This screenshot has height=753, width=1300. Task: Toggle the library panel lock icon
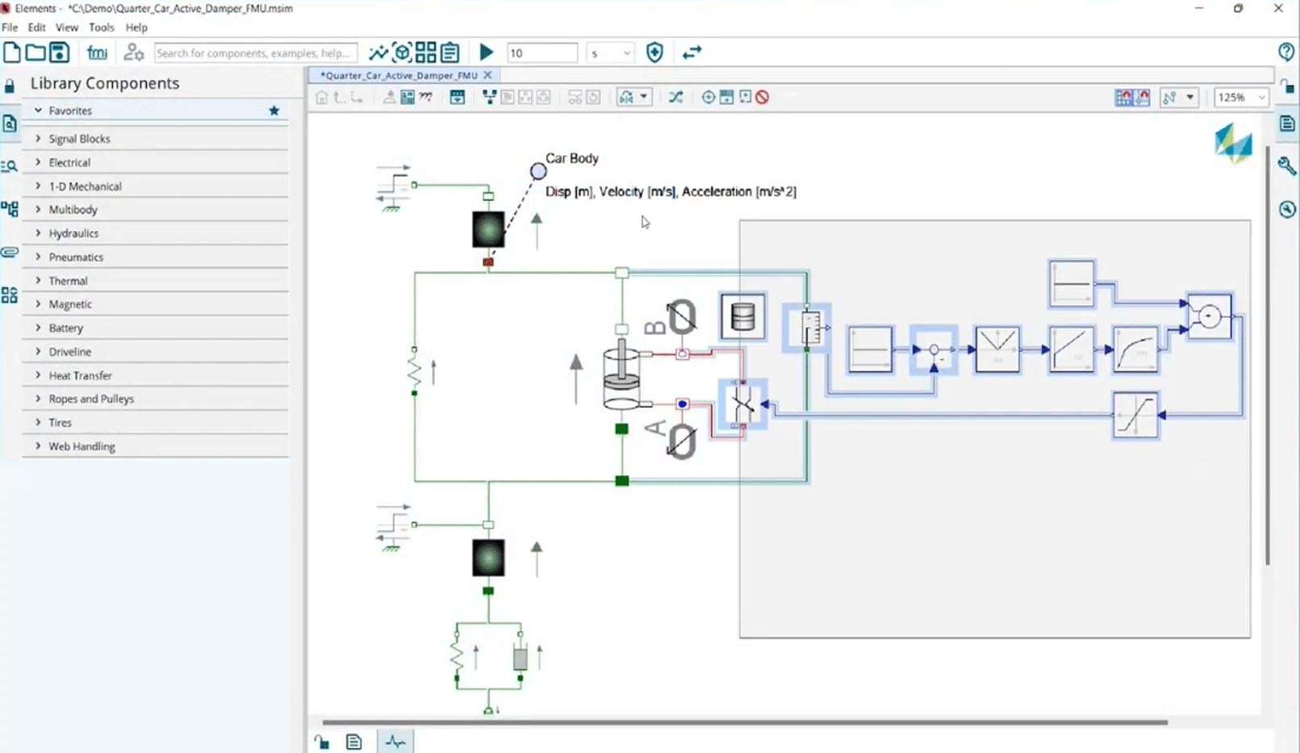click(x=10, y=86)
